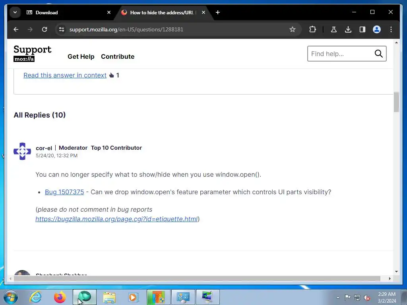Launch Internet Explorer from taskbar
Viewport: 407px width, 305px height.
point(35,297)
